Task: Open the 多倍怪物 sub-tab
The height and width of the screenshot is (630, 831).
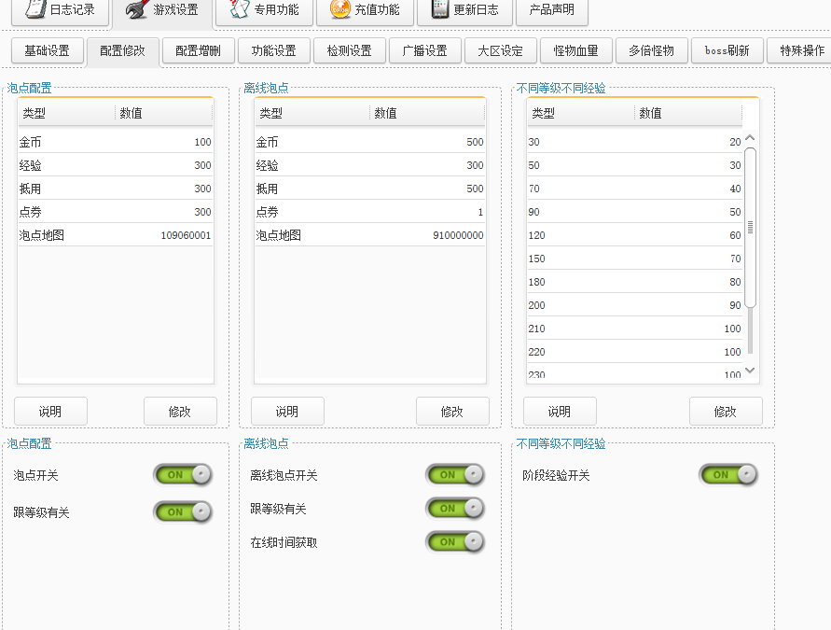Action: [x=651, y=51]
